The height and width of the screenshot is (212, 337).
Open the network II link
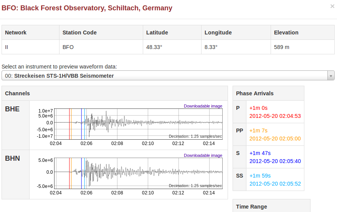coord(7,47)
